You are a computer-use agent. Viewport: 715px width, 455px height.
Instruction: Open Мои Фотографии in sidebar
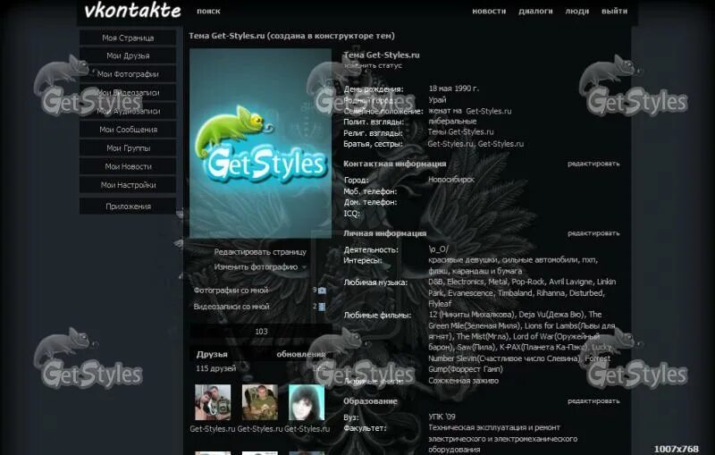pyautogui.click(x=128, y=74)
